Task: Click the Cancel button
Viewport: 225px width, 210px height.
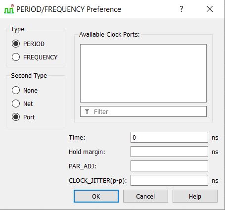Action: tap(145, 196)
